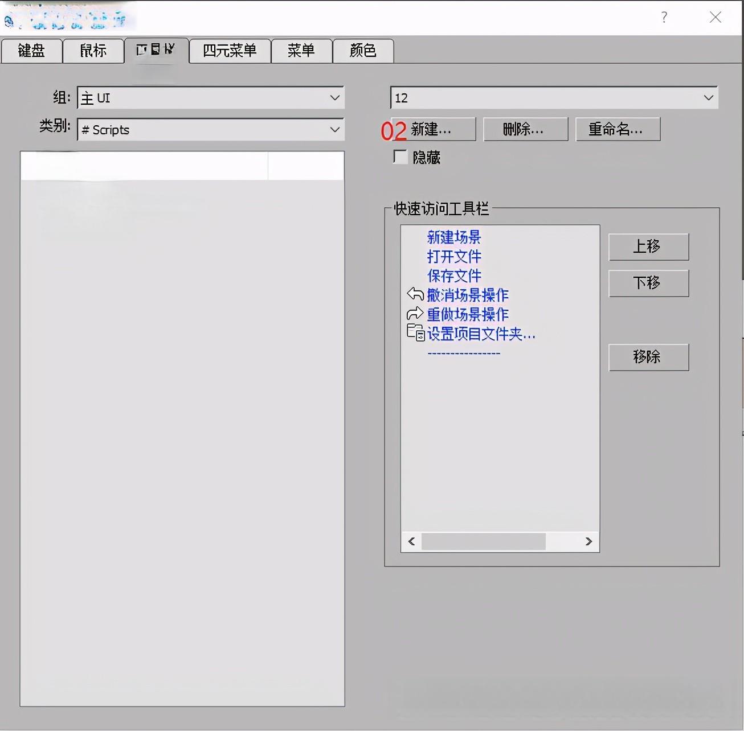Click the question mark help icon

click(664, 17)
